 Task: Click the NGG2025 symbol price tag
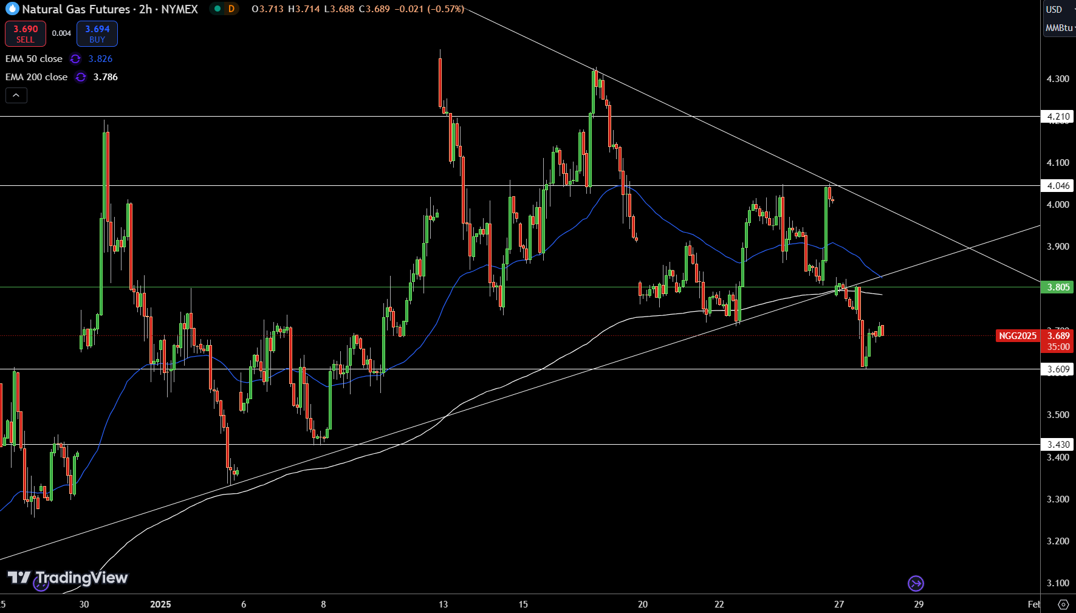[x=1018, y=336]
